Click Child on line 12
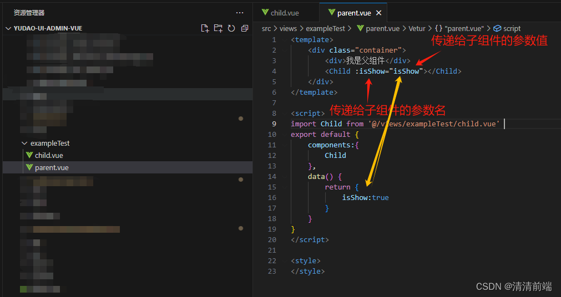 pyautogui.click(x=335, y=156)
